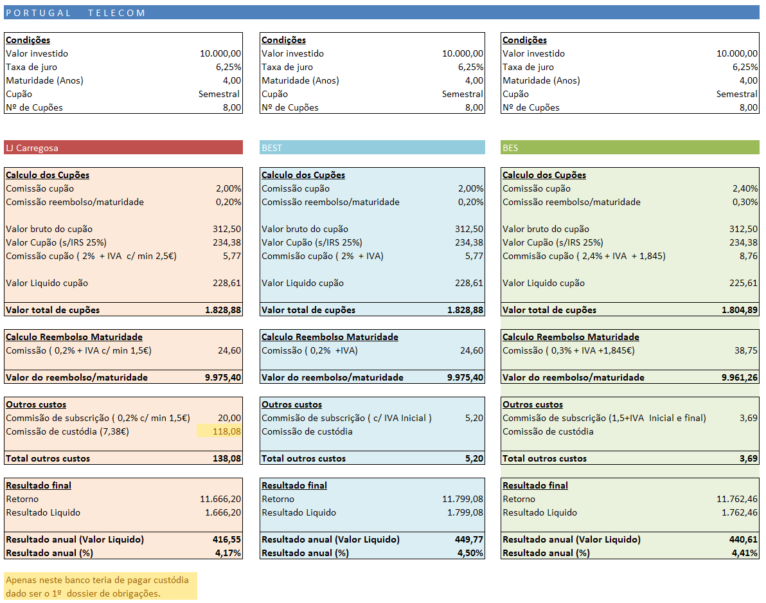The height and width of the screenshot is (603, 766).
Task: Select the label "Commisão cupão ( 2,4% + IVA + 1,845)"
Action: (583, 256)
